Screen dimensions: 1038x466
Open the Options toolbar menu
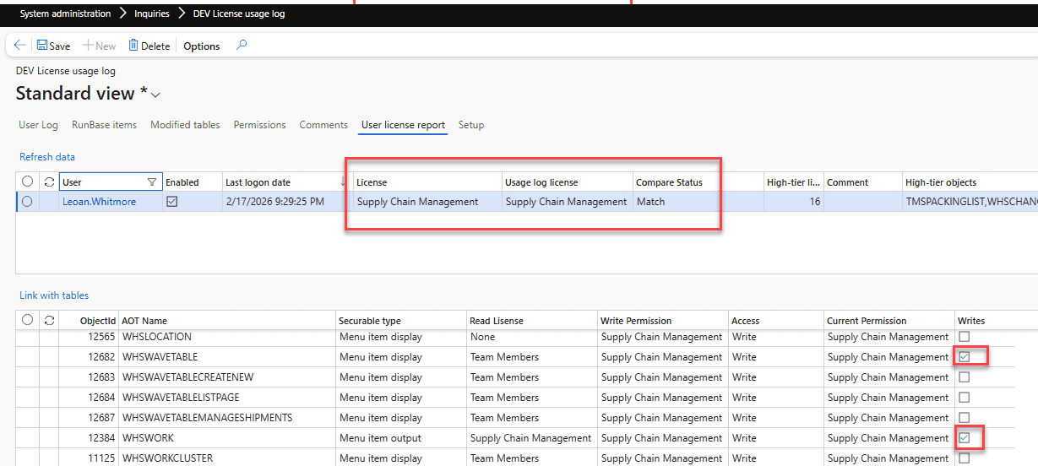202,46
